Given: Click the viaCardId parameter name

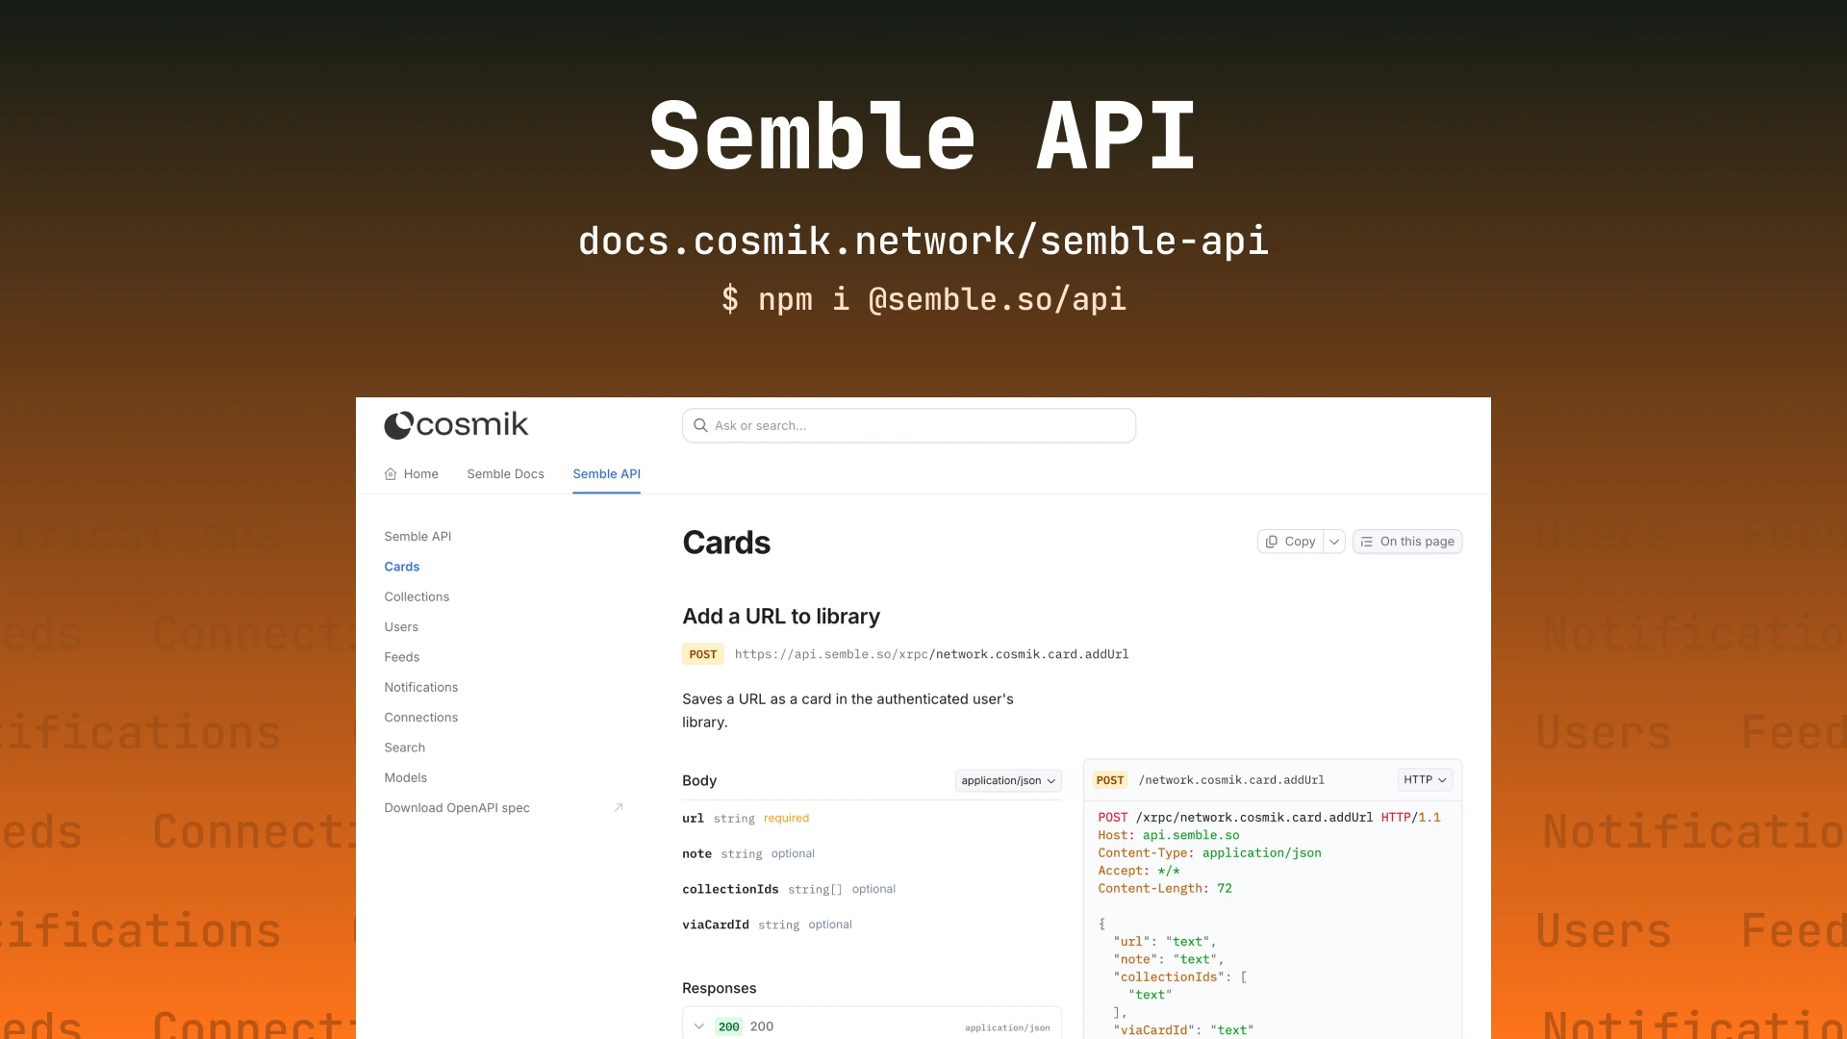Looking at the screenshot, I should [716, 925].
